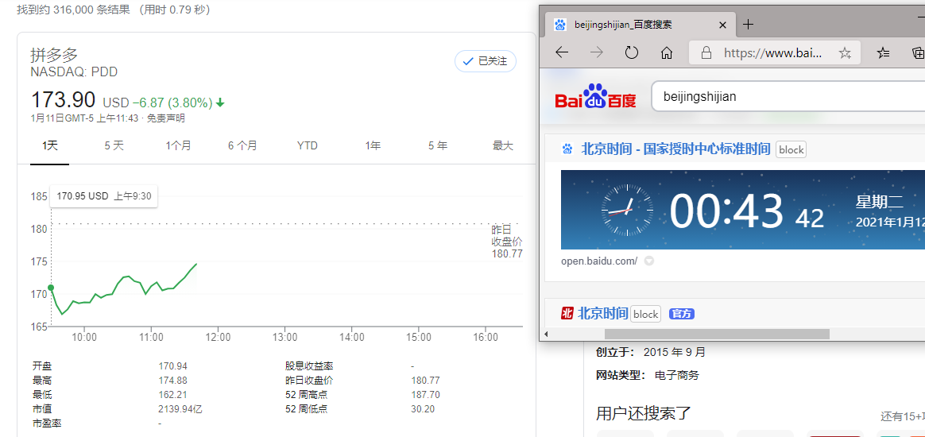Screen dimensions: 925x437
Task: Click the 52 周高点 value 187.70
Action: (x=425, y=395)
